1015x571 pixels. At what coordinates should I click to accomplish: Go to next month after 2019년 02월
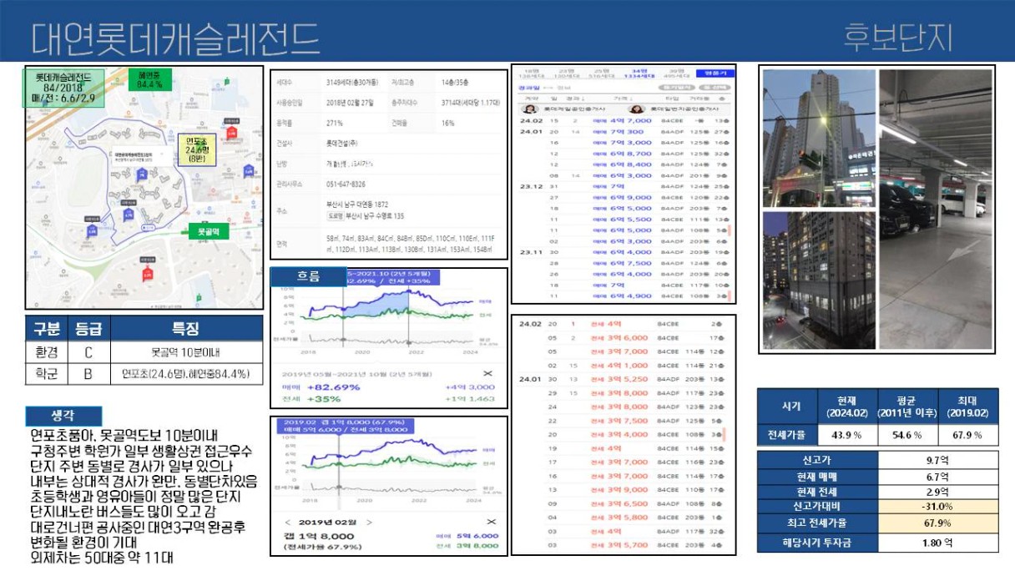[368, 523]
